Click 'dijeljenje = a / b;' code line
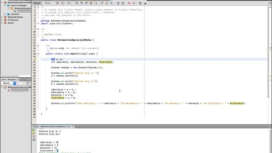Viewport: 272px width, 153px height. click(x=63, y=98)
